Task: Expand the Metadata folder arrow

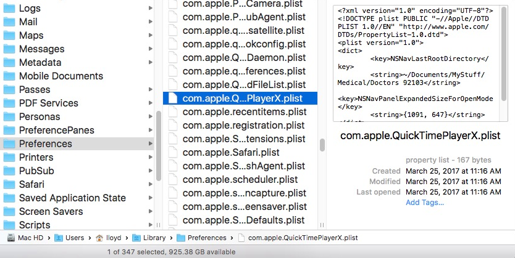Action: coord(151,62)
